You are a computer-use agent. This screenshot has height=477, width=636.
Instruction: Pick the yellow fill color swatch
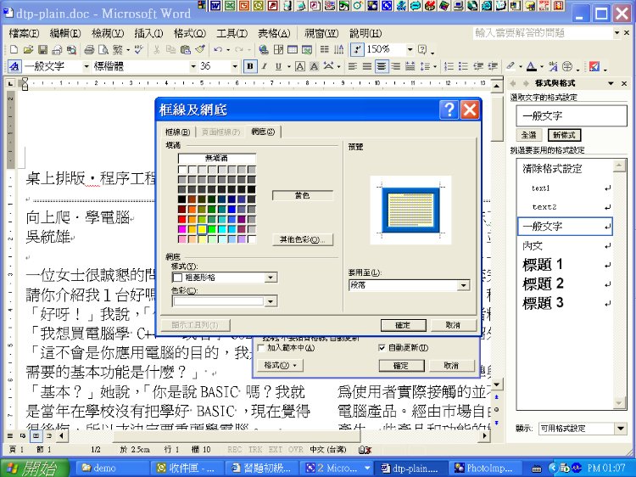pos(202,229)
